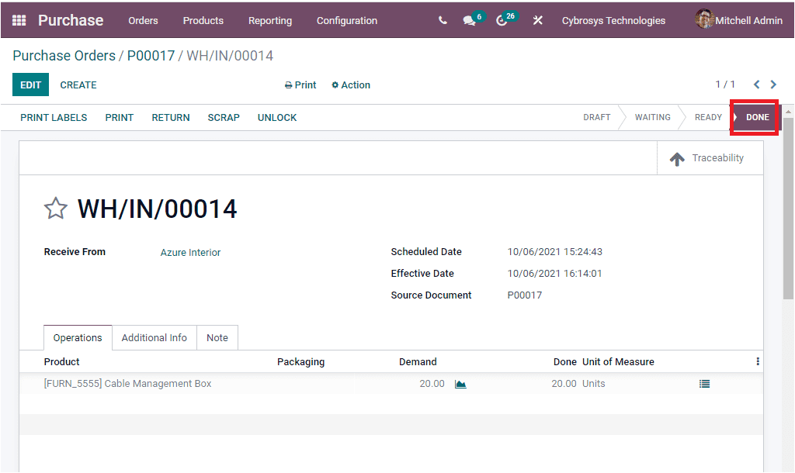
Task: Click the phone call icon in header
Action: pyautogui.click(x=442, y=20)
